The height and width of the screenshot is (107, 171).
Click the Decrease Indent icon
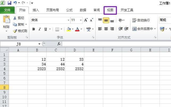pyautogui.click(x=120, y=29)
